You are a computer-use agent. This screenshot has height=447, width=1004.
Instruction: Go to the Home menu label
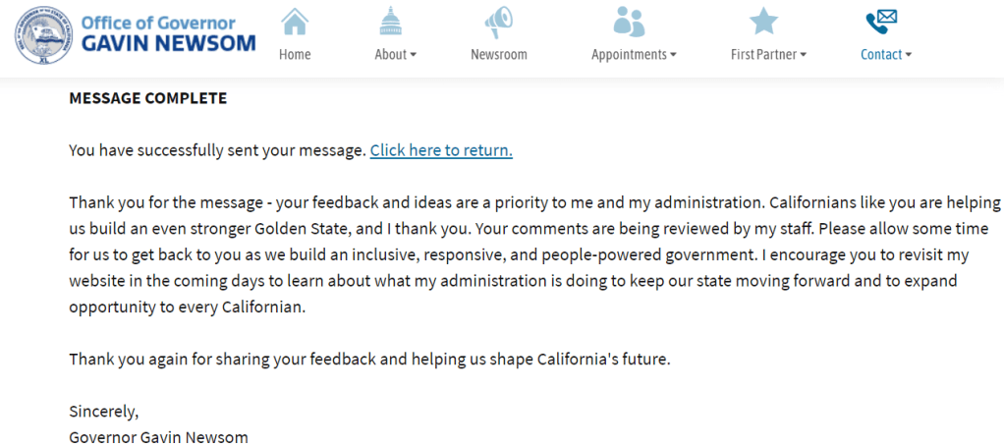295,54
